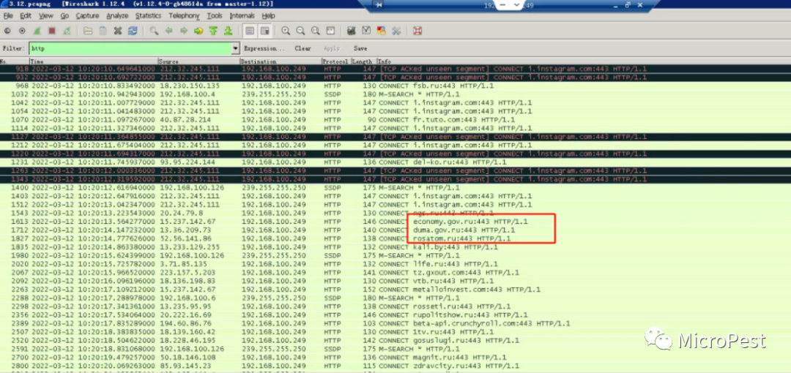
Task: Select packet 1070 CONNECT fr.tuto.com:443
Action: tap(395, 119)
